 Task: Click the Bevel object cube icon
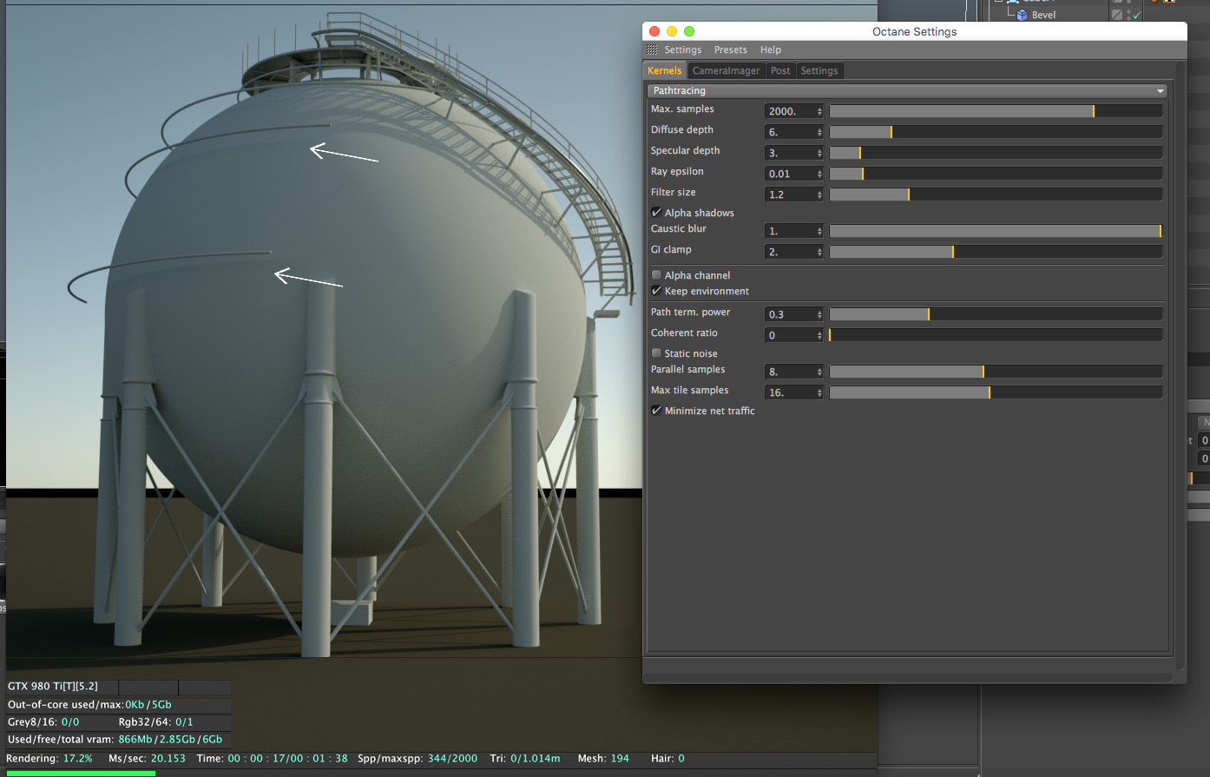(x=1022, y=15)
